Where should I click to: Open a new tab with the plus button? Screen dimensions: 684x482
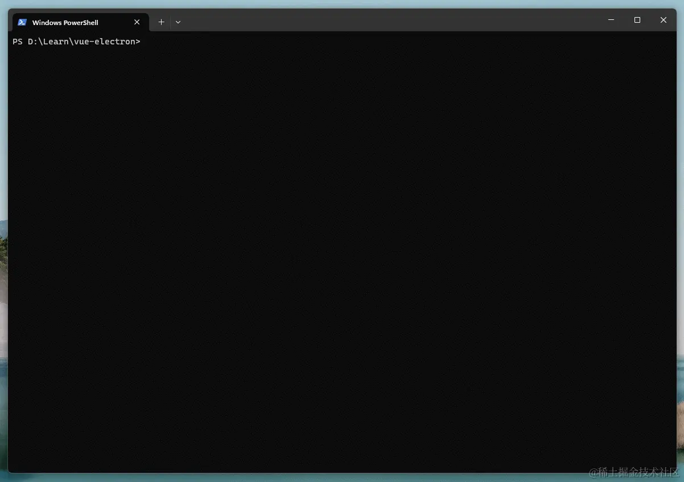click(x=161, y=22)
